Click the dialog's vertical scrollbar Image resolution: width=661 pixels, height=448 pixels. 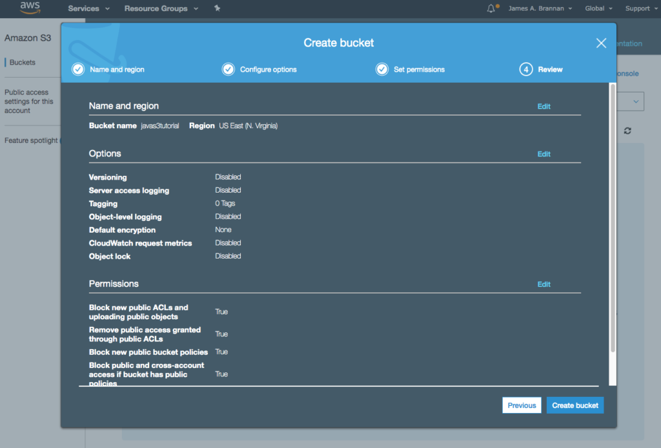[x=613, y=217]
